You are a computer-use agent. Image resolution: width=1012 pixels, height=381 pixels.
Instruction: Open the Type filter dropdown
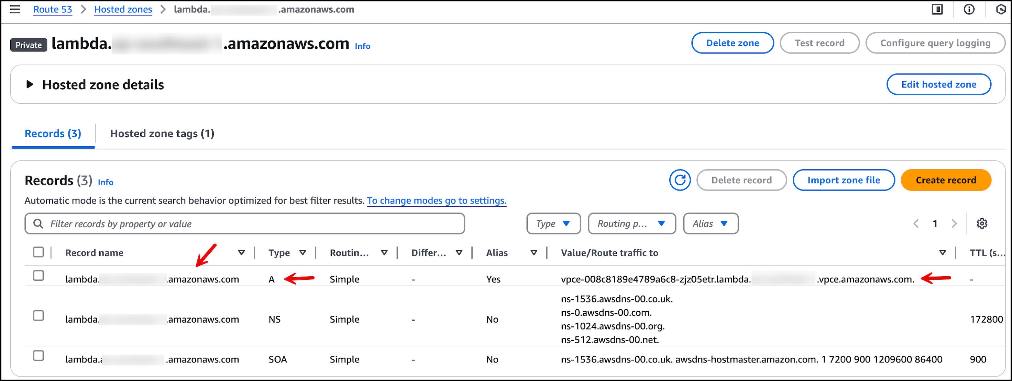tap(553, 223)
